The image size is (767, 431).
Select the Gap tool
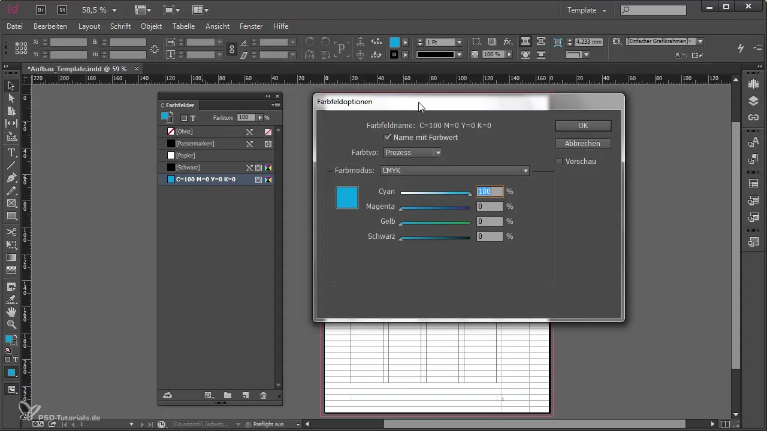[11, 123]
